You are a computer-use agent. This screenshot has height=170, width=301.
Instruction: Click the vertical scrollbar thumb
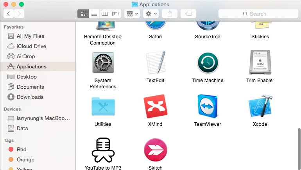(299, 149)
